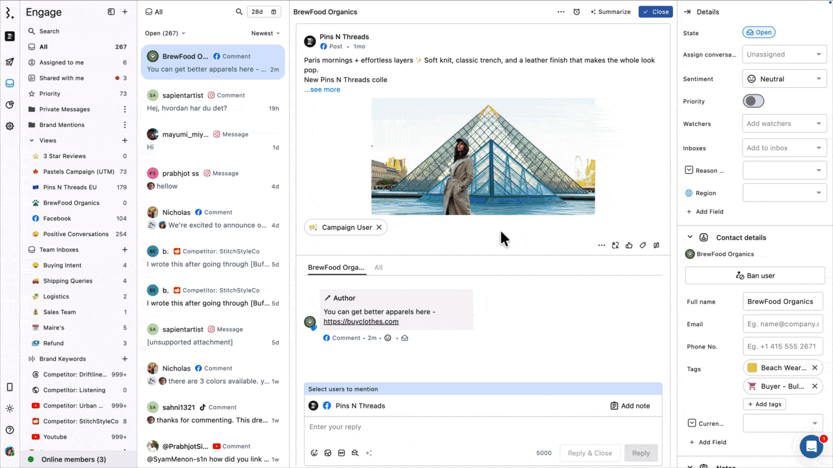Insert a GIF from the reply toolbar
The image size is (833, 468).
(341, 453)
